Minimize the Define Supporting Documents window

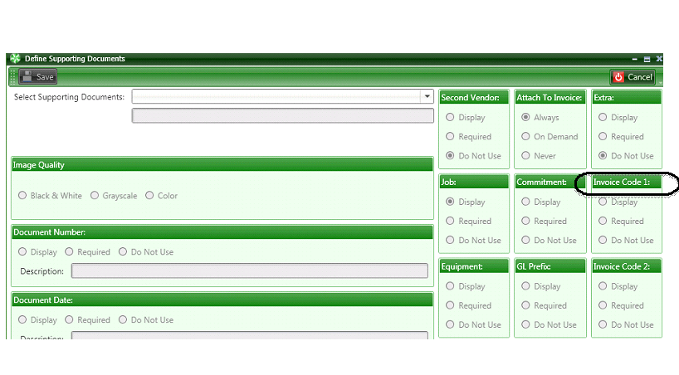tap(634, 59)
